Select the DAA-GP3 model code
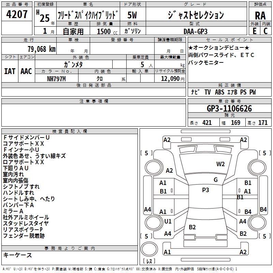 tap(196, 31)
